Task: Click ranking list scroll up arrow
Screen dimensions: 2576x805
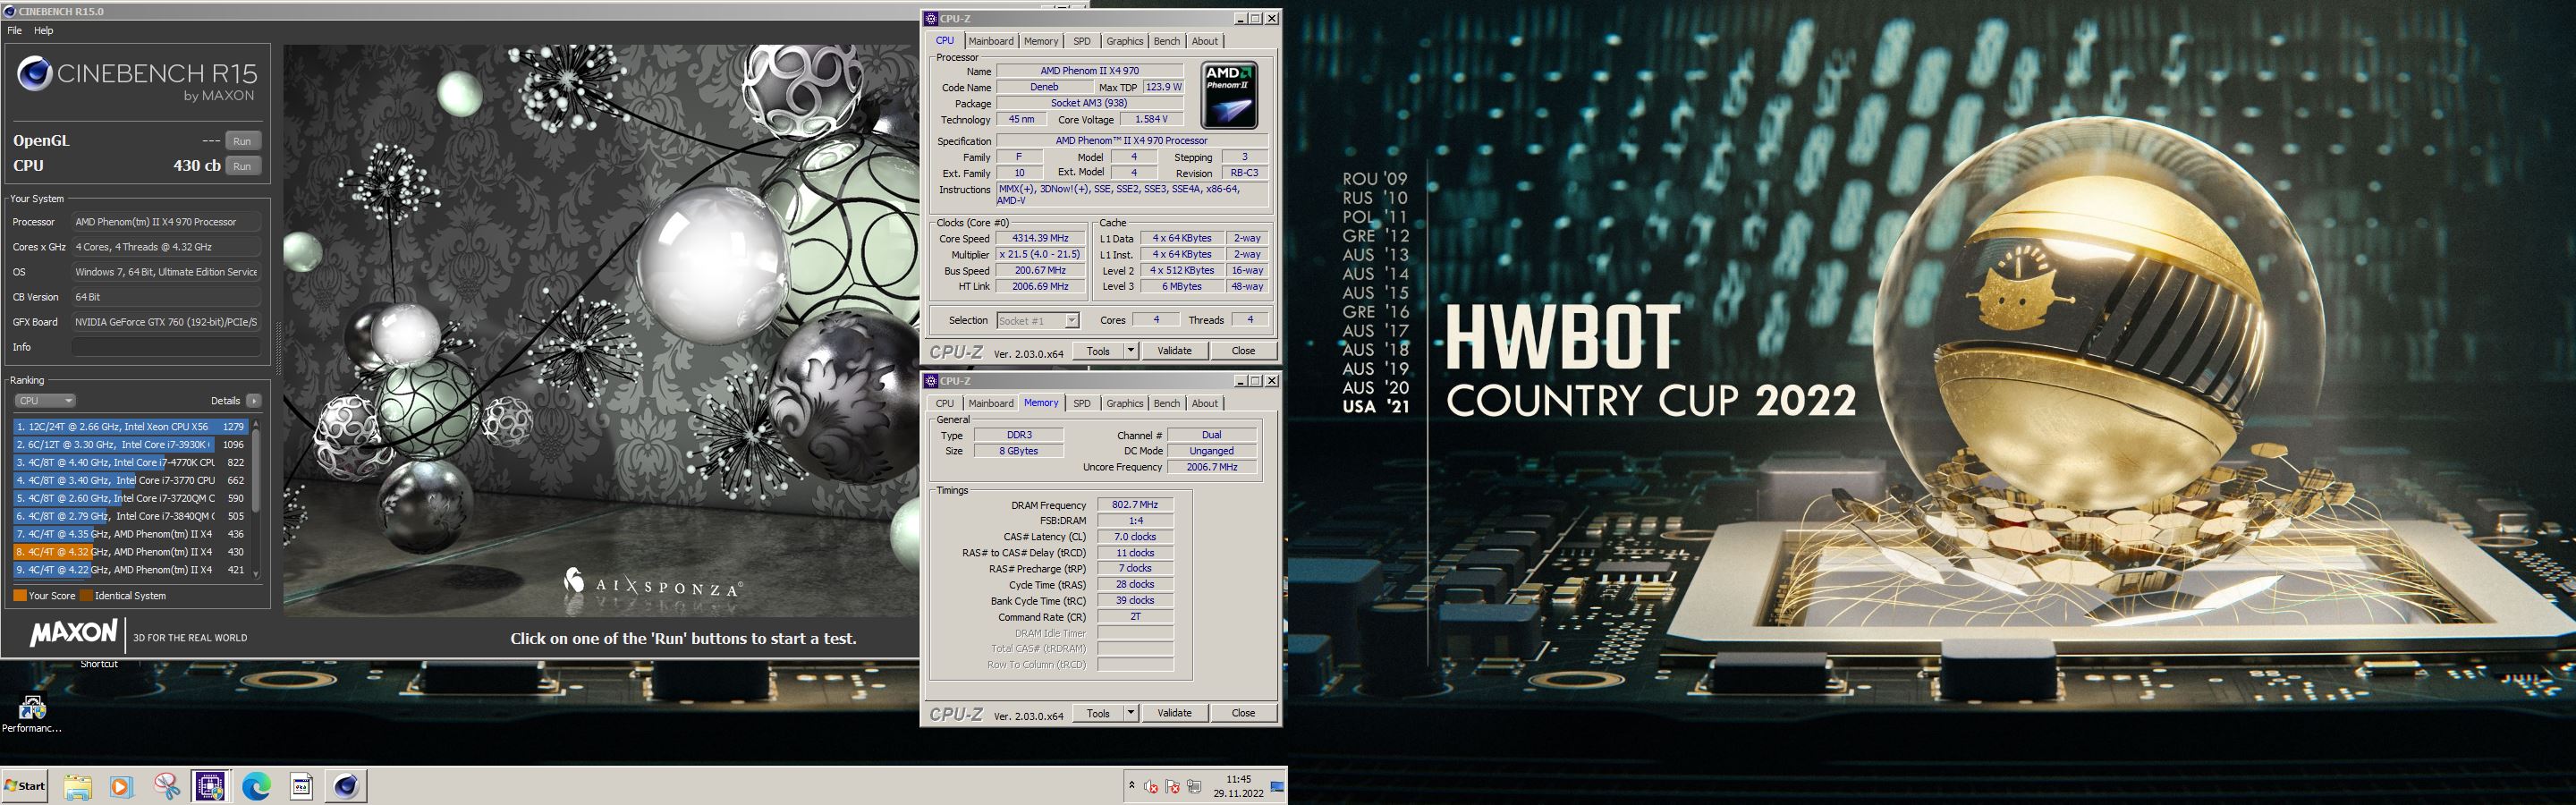Action: coord(257,425)
